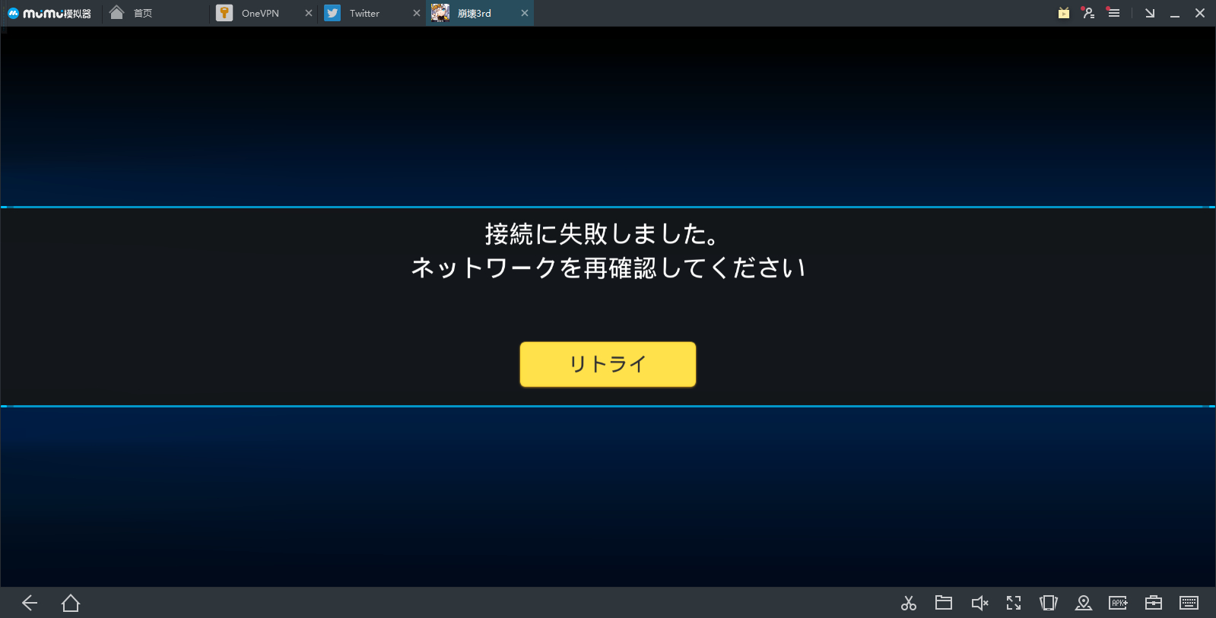Click the error text 接続に失敗しました。
Screen dimensions: 1216x618
tap(602, 234)
